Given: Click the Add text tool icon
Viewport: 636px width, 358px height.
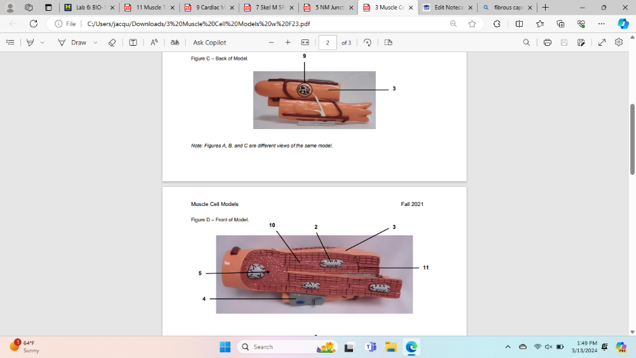Looking at the screenshot, I should pyautogui.click(x=133, y=43).
